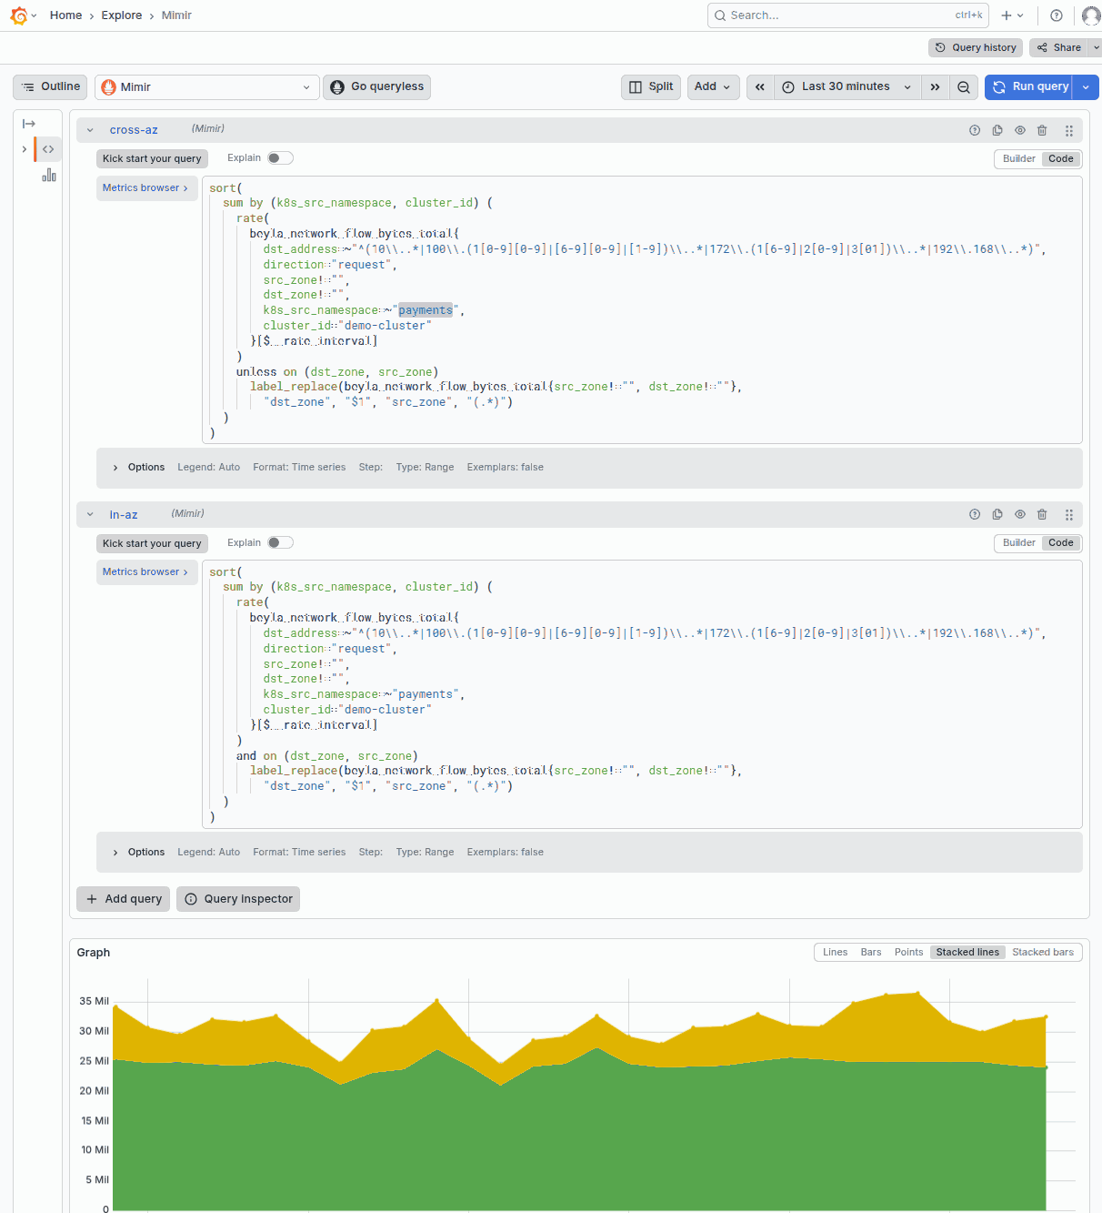Split the Explore pane
Image resolution: width=1102 pixels, height=1213 pixels.
tap(651, 86)
